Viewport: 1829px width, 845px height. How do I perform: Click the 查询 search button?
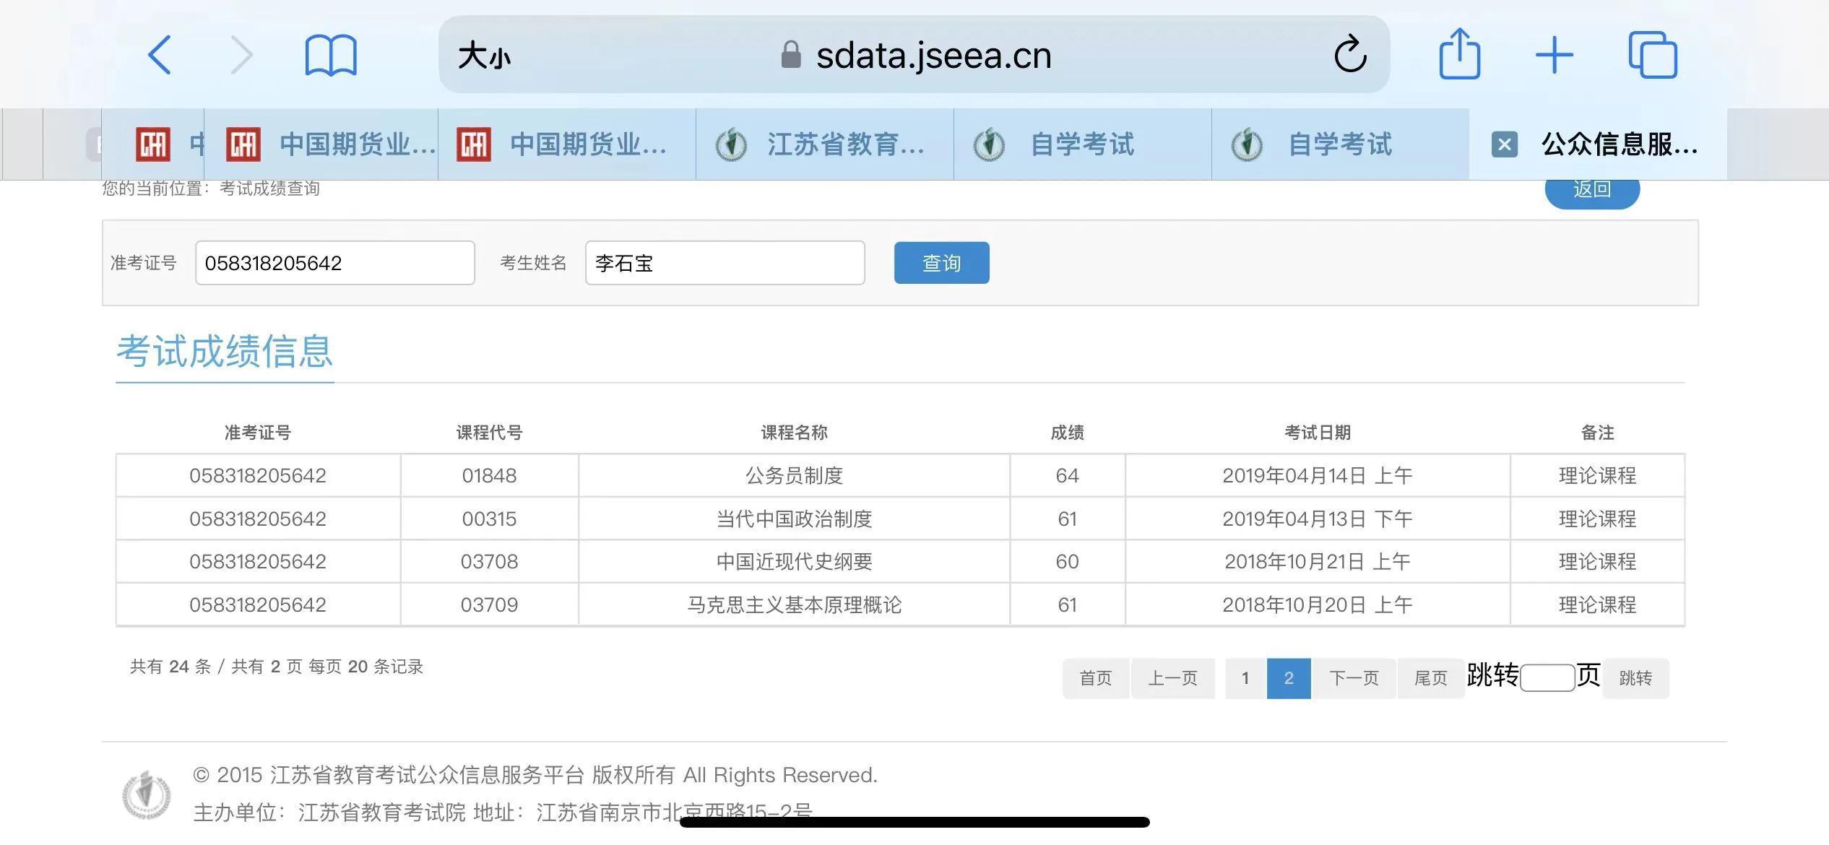click(942, 263)
